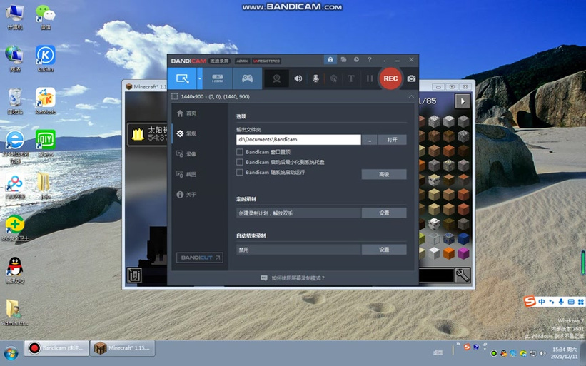
Task: Click the 1440x900 capture area rectangle icon
Action: pyautogui.click(x=174, y=97)
